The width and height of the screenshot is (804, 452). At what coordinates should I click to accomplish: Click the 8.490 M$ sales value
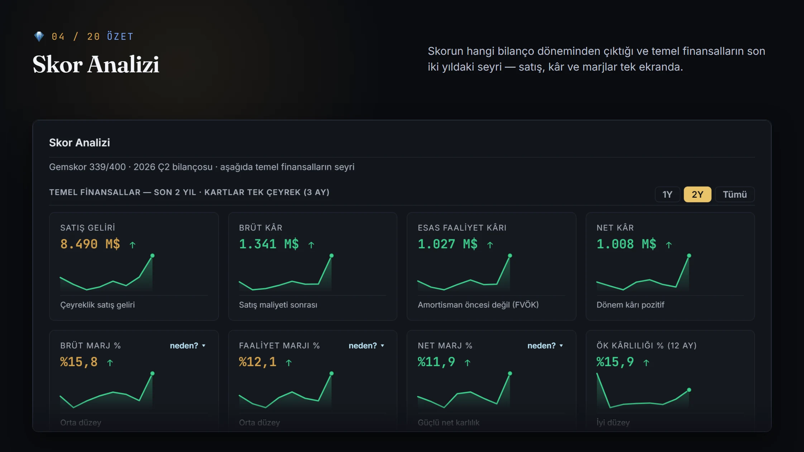90,244
